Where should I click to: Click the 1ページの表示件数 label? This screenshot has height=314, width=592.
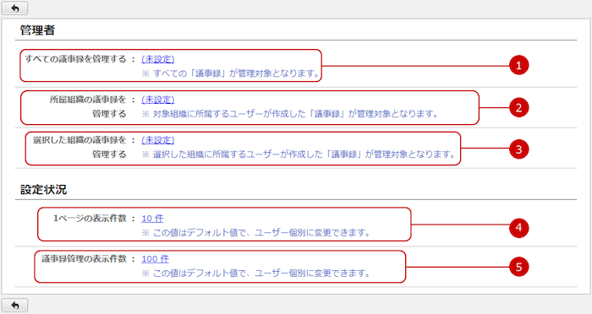[x=90, y=219]
